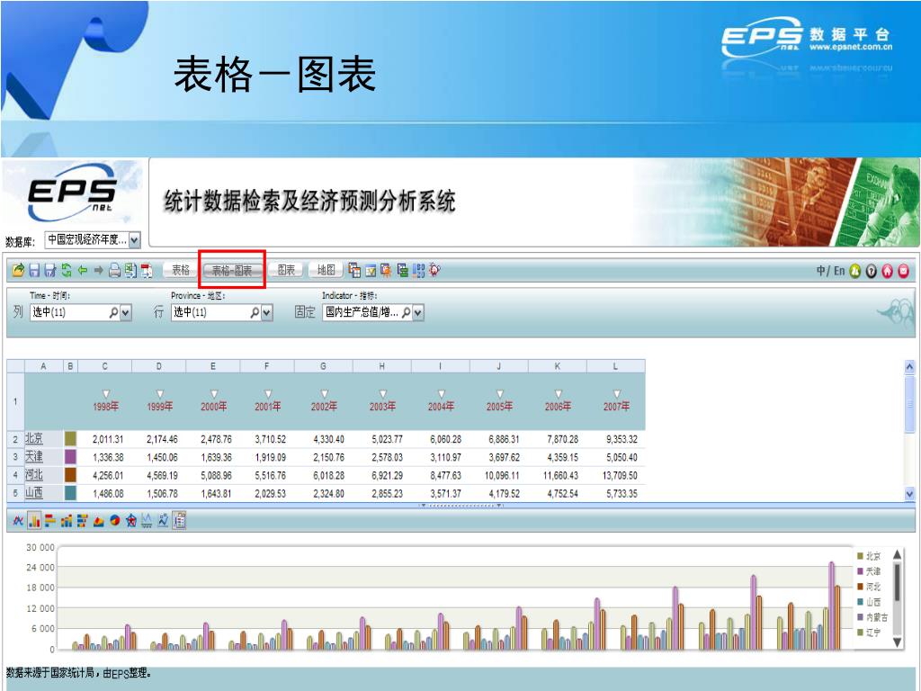Click the table scrollbar up arrow
The width and height of the screenshot is (921, 691).
[909, 367]
